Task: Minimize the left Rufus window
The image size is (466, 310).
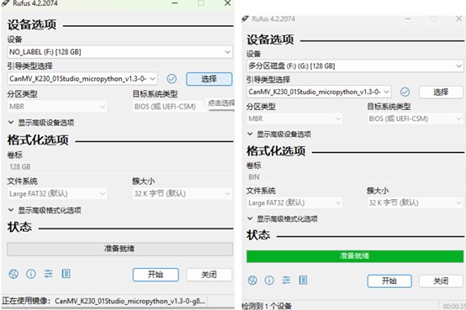Action: (175, 3)
